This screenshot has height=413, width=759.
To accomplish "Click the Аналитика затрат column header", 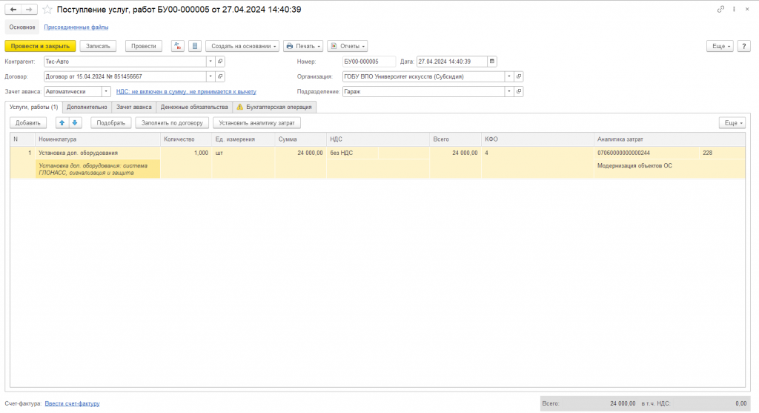I will click(669, 139).
